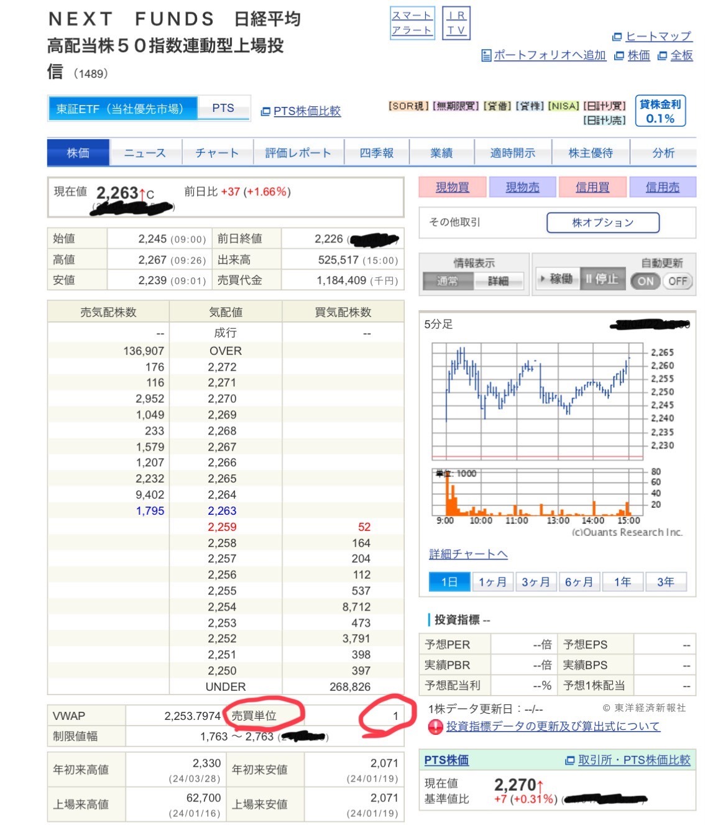705x825 pixels.
Task: Open the 詳細チャートへ link
Action: (468, 554)
